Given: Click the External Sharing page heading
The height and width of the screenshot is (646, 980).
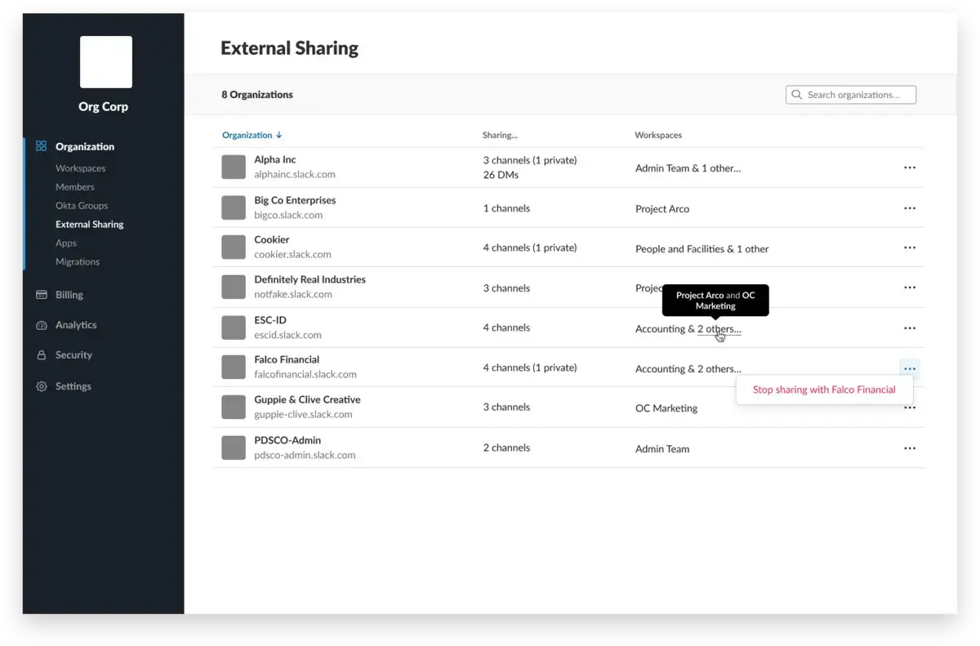Looking at the screenshot, I should (x=289, y=48).
